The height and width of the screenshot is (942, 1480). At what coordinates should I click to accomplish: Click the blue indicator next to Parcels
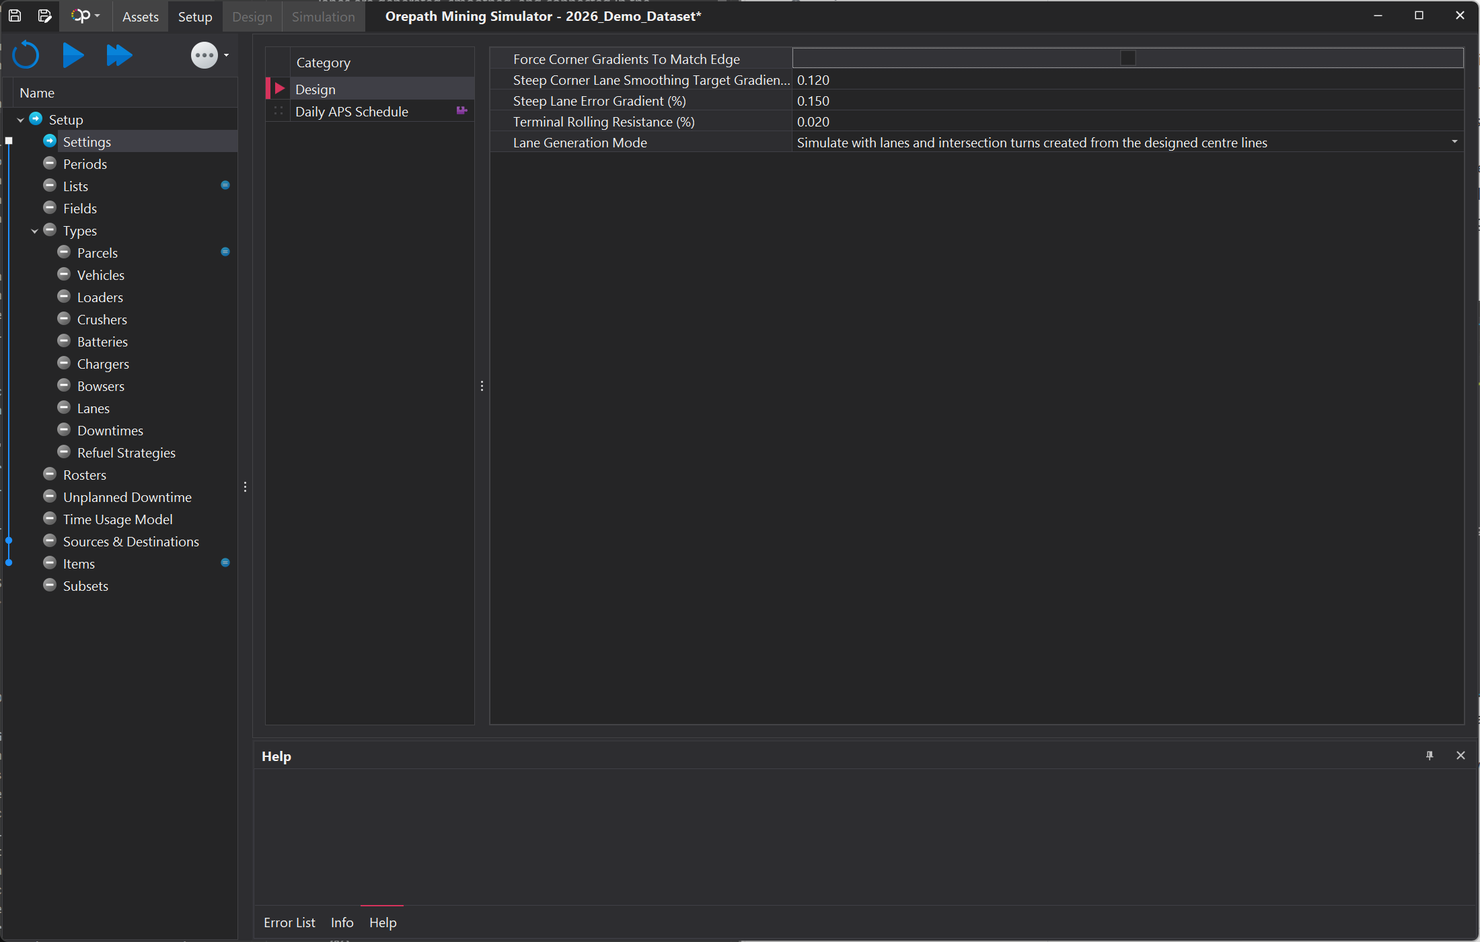point(225,252)
